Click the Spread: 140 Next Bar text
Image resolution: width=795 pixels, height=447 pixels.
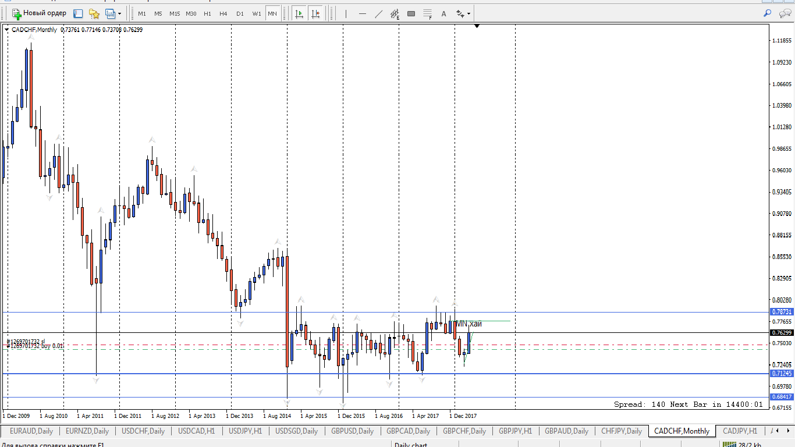click(688, 404)
